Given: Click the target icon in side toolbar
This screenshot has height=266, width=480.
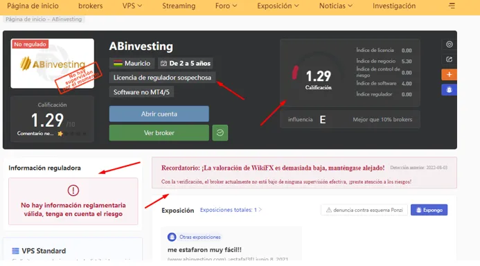Looking at the screenshot, I should coord(449,44).
